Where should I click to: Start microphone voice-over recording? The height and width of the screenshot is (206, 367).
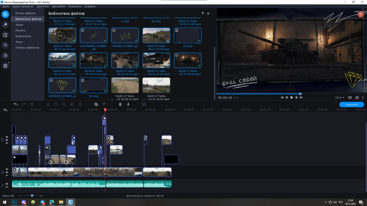(x=128, y=104)
